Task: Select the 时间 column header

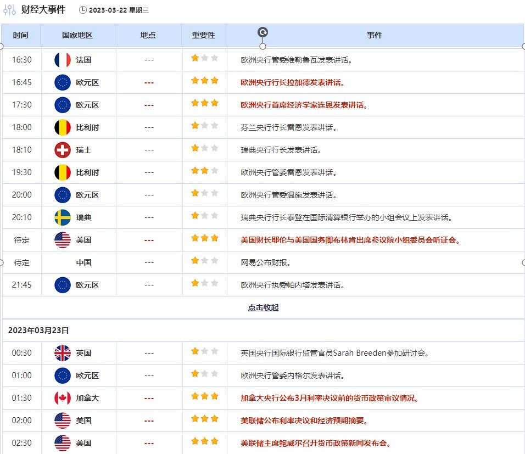Action: 20,35
